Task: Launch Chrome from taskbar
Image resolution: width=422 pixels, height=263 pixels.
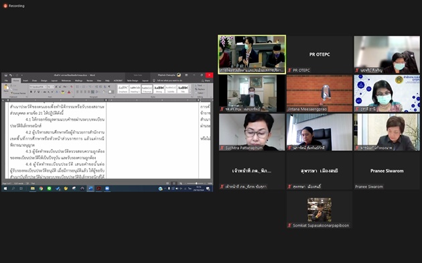Action: [x=41, y=189]
